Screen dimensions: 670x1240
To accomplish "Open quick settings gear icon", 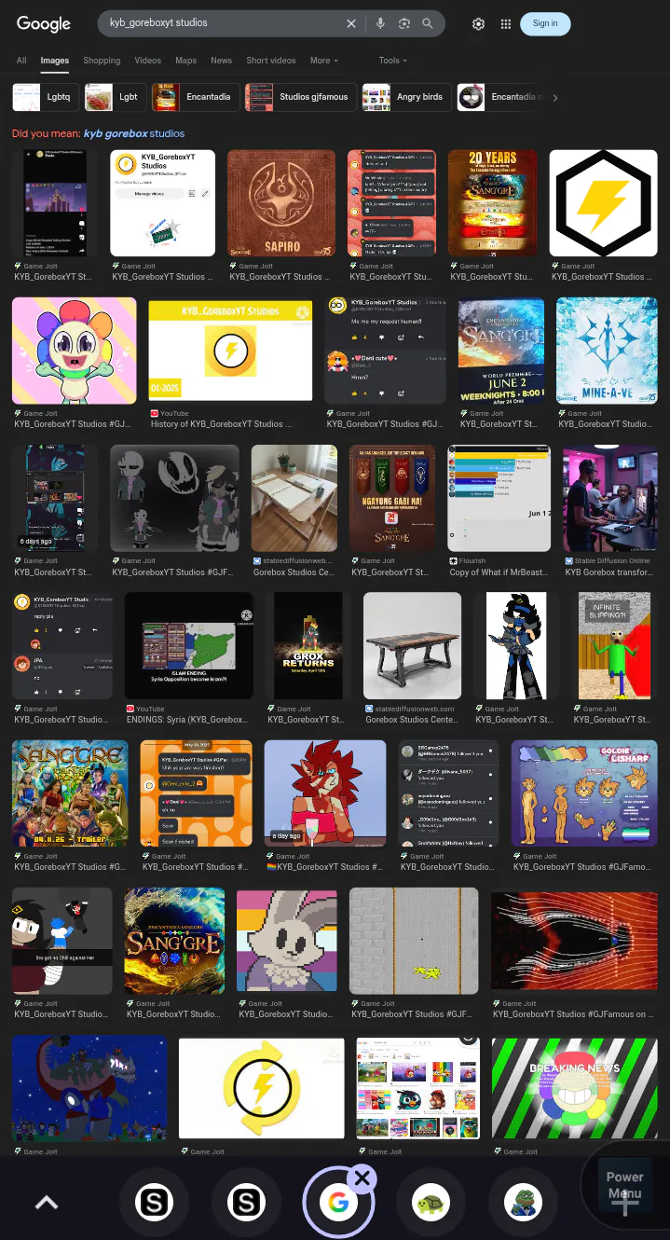I will [478, 23].
